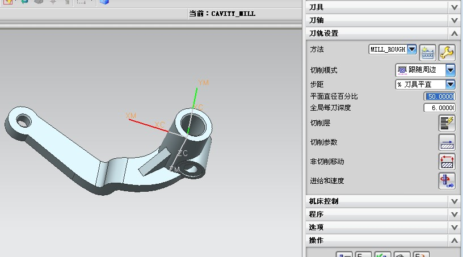Expand the 选项 section
Screen dimensions: 463x257
[x=383, y=227]
